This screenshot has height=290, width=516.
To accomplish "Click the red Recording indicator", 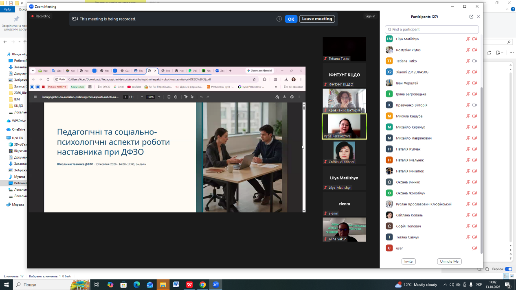I will coord(41,16).
